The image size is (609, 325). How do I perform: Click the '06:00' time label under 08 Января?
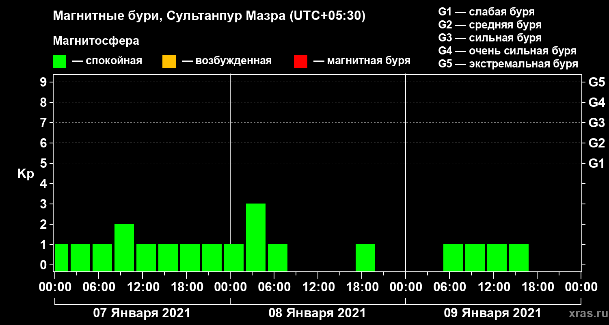point(274,287)
